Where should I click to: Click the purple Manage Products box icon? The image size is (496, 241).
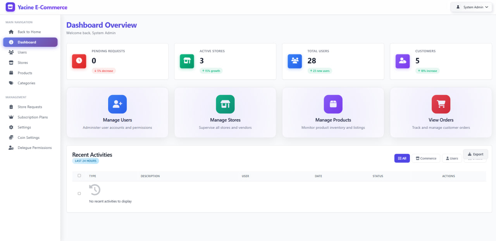pos(333,104)
